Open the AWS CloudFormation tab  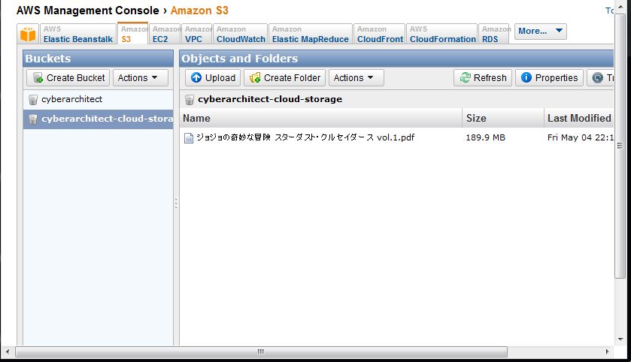442,34
